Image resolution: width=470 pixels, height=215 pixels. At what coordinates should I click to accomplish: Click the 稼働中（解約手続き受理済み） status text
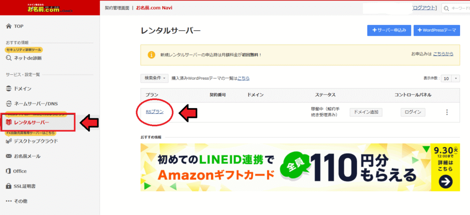point(325,112)
